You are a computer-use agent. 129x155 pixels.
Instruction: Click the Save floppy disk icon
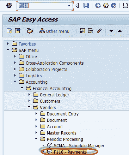coord(86,6)
